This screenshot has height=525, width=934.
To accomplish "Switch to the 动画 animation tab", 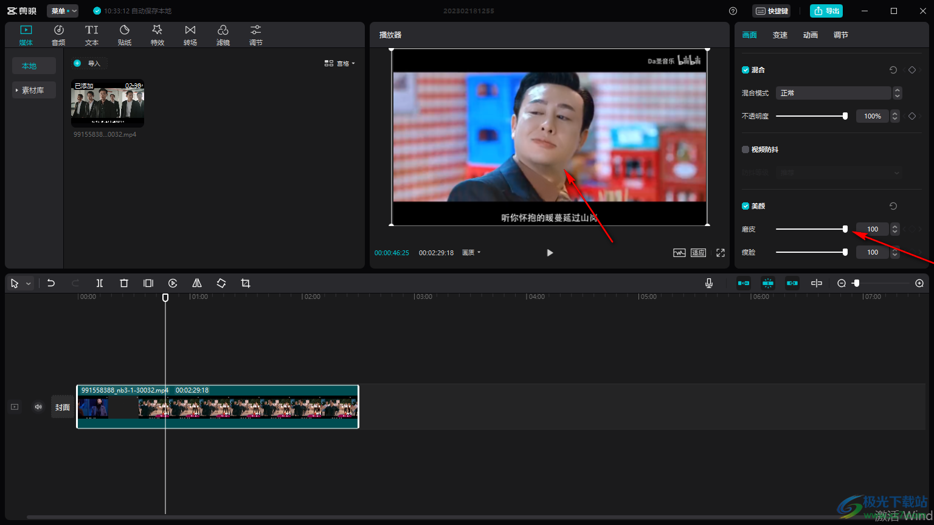I will click(811, 35).
